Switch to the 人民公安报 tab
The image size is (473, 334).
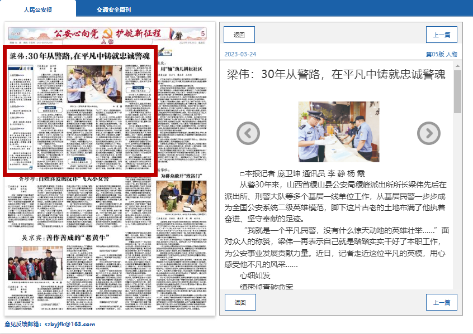pos(38,10)
